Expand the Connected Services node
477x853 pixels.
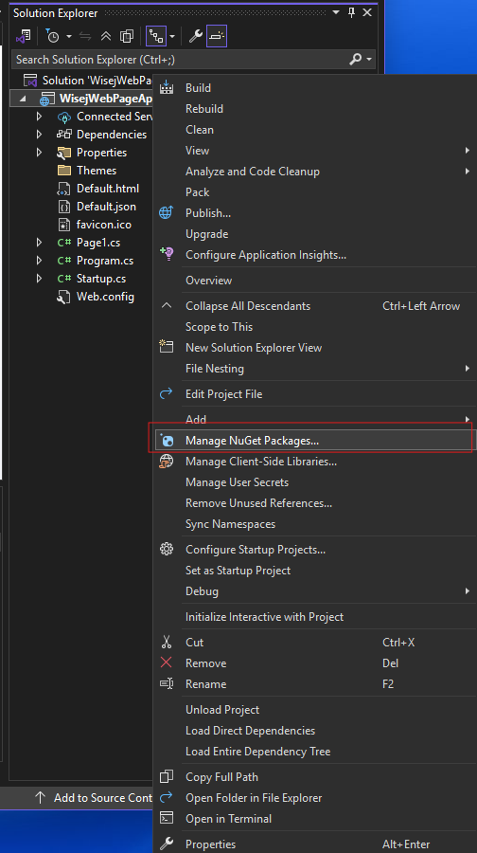39,117
